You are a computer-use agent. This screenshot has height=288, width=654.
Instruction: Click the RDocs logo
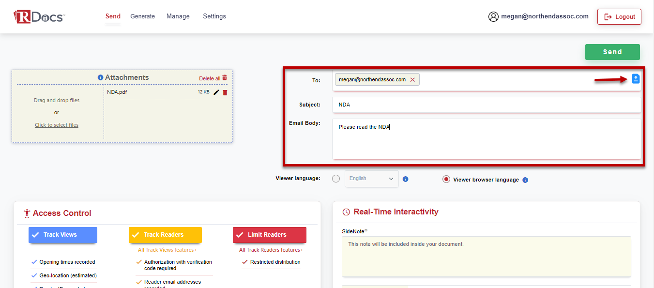pyautogui.click(x=39, y=15)
